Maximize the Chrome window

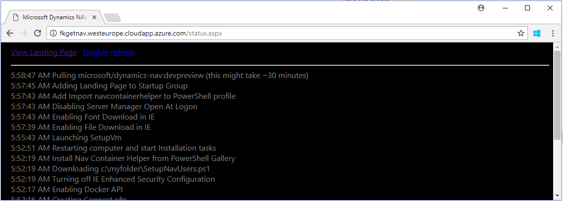[x=527, y=8]
